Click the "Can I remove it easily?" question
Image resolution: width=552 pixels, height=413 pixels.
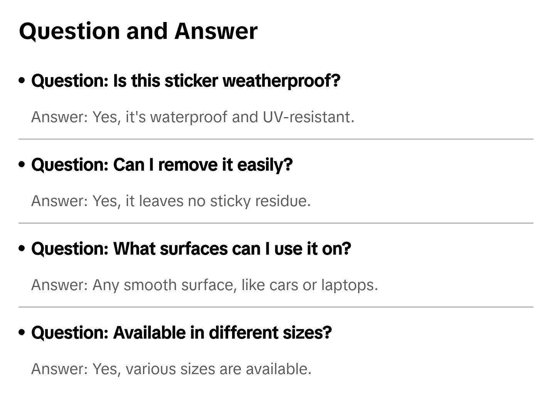(x=162, y=165)
